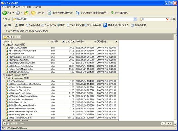Select file dmMb2DbyUnit.dfm icon
The image size is (178, 131).
7,102
